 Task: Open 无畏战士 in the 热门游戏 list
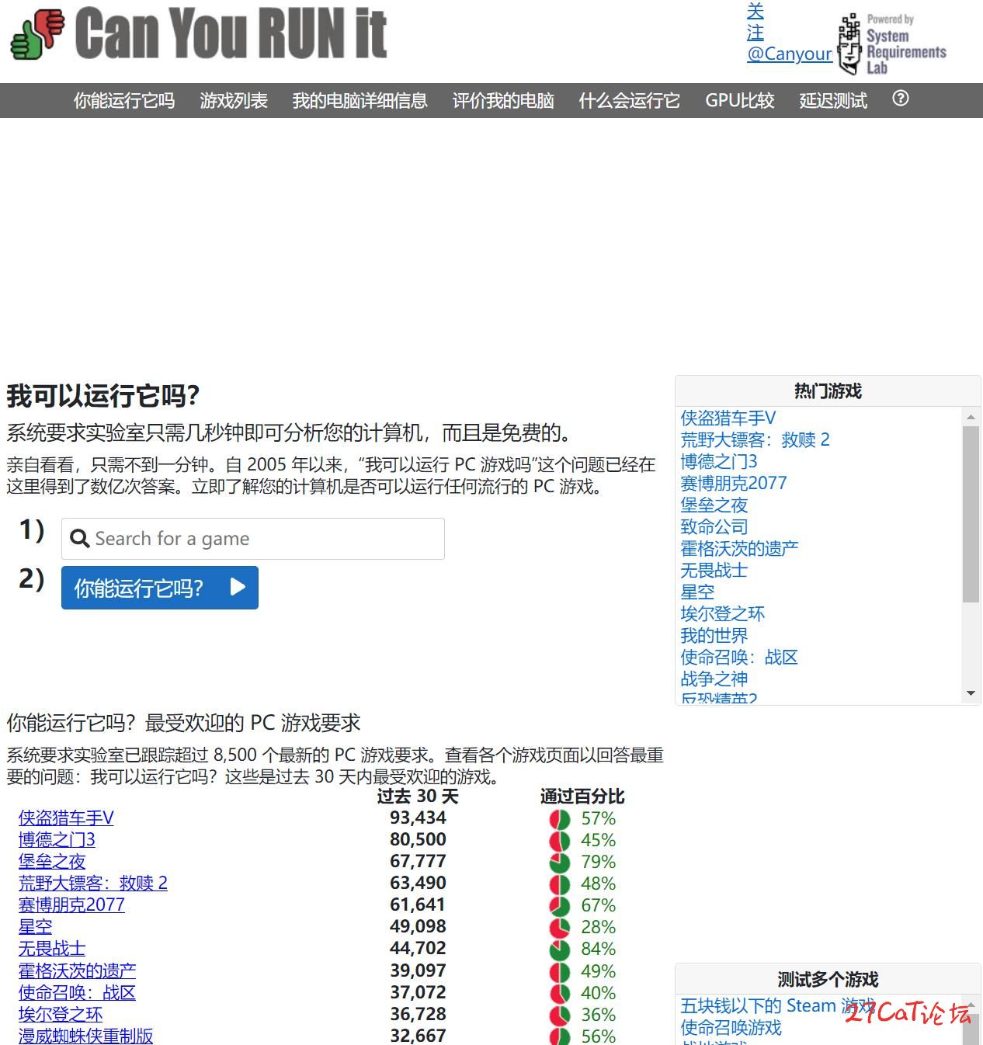tap(714, 570)
